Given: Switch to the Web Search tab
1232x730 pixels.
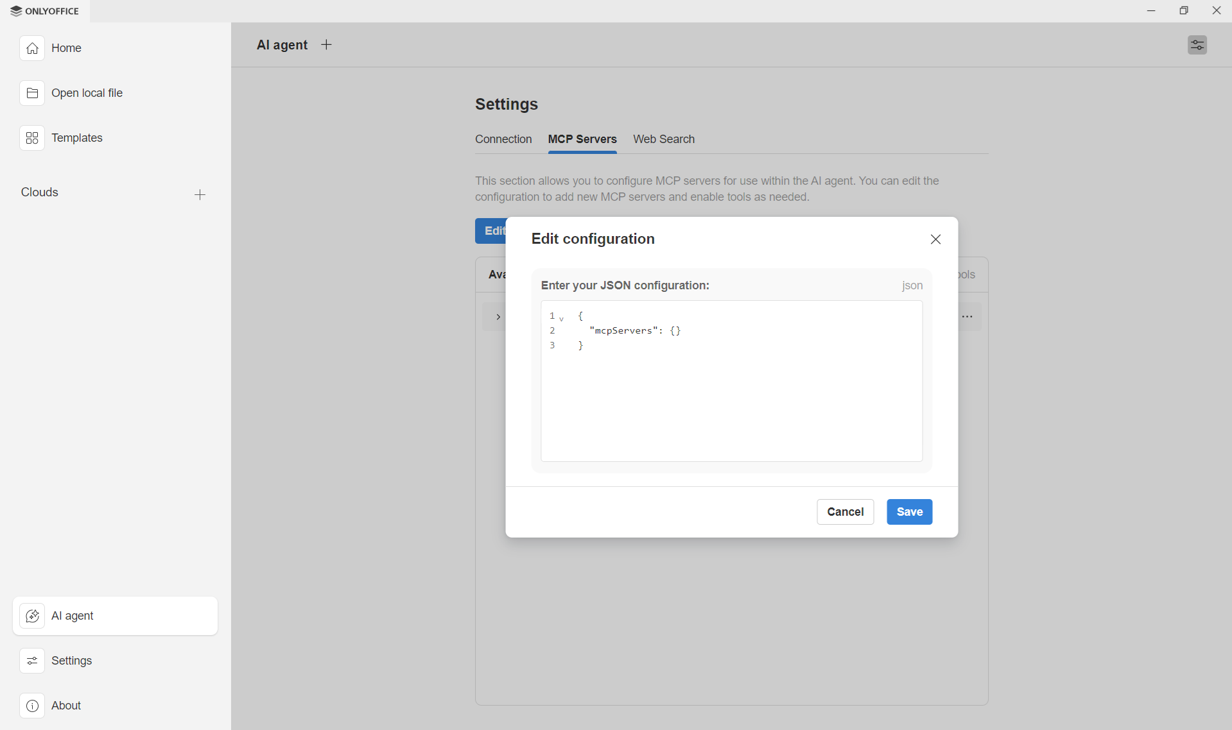Looking at the screenshot, I should pyautogui.click(x=664, y=139).
